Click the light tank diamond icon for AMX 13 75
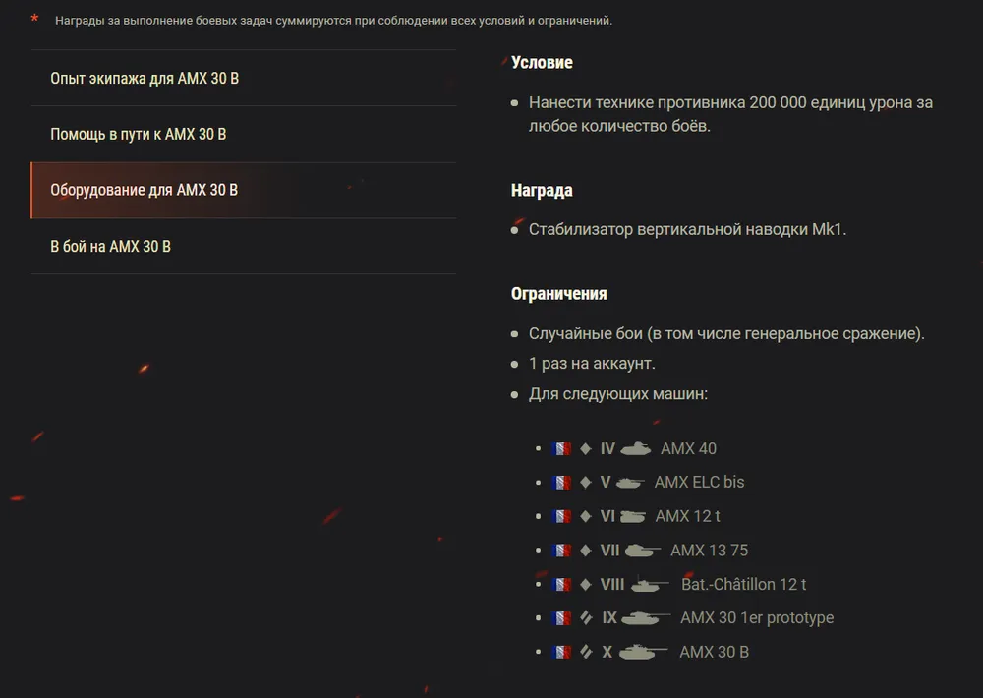The width and height of the screenshot is (983, 698). coord(586,551)
